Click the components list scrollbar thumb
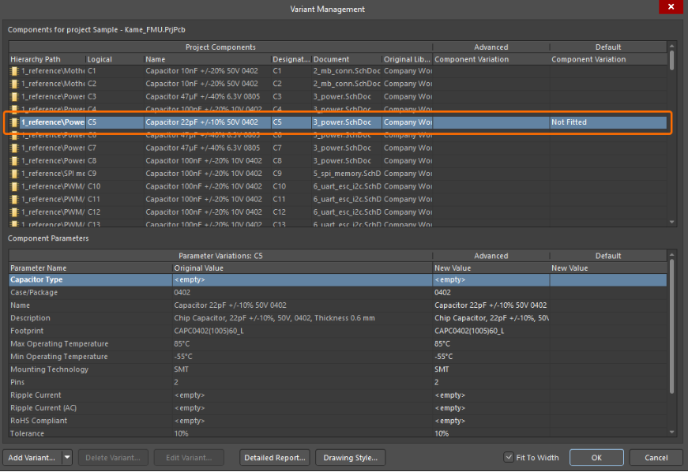Viewport: 688px width, 472px height. tap(671, 61)
